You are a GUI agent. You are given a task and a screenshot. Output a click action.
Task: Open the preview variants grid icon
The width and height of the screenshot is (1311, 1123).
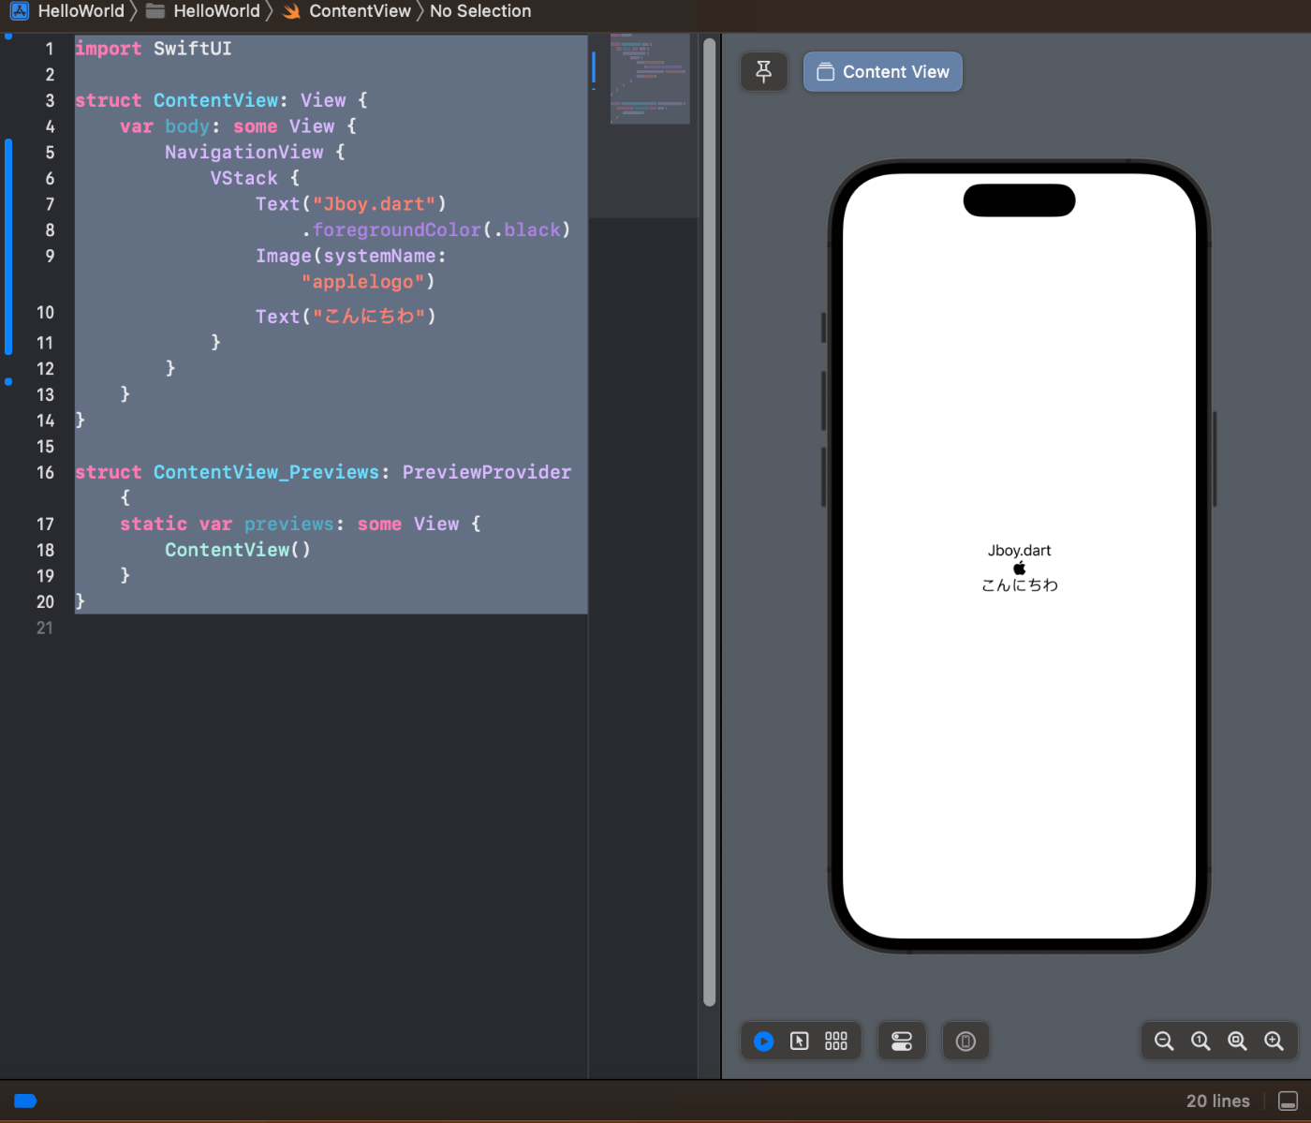coord(836,1041)
